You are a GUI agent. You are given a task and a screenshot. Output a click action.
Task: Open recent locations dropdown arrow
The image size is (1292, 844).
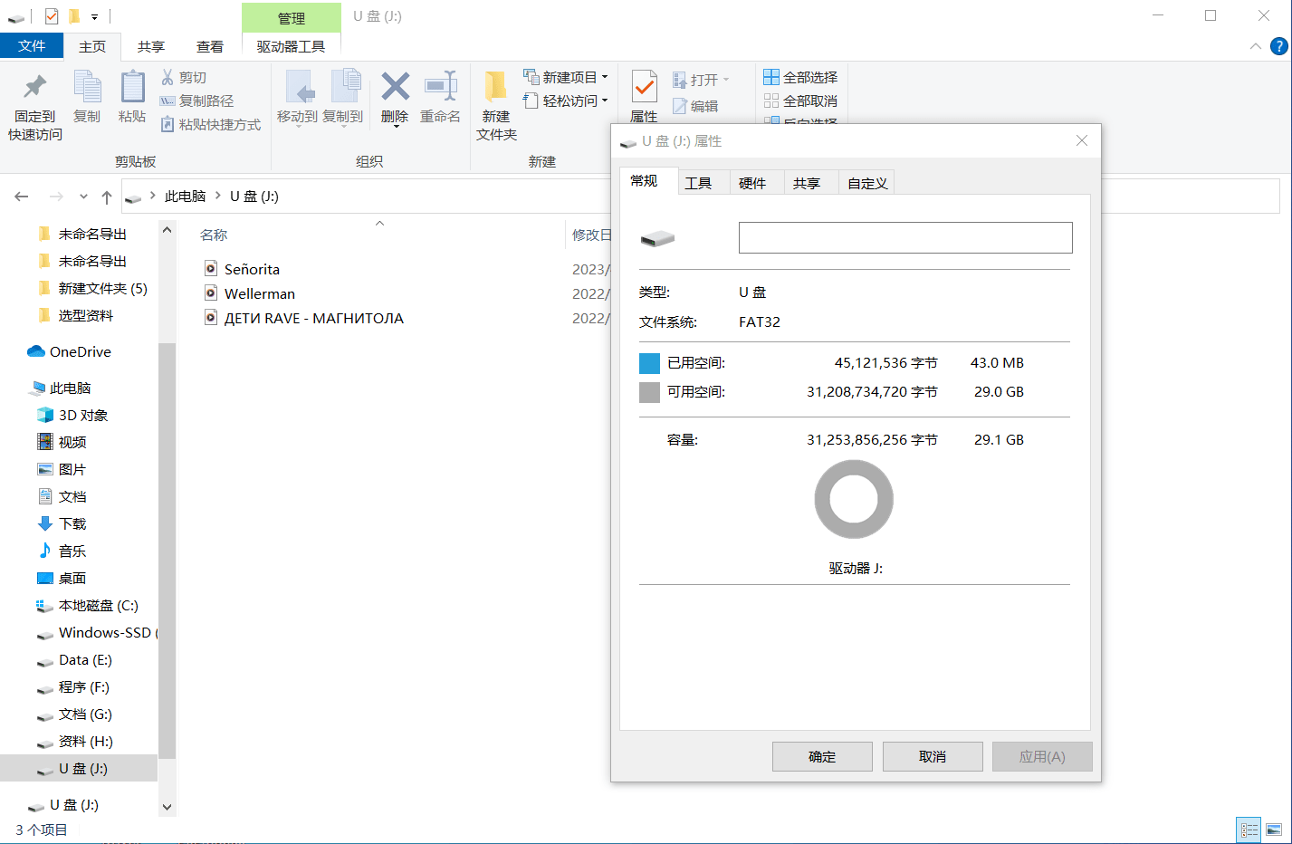[83, 197]
